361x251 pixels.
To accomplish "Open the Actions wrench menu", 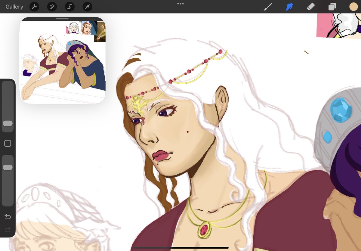I will pyautogui.click(x=34, y=7).
